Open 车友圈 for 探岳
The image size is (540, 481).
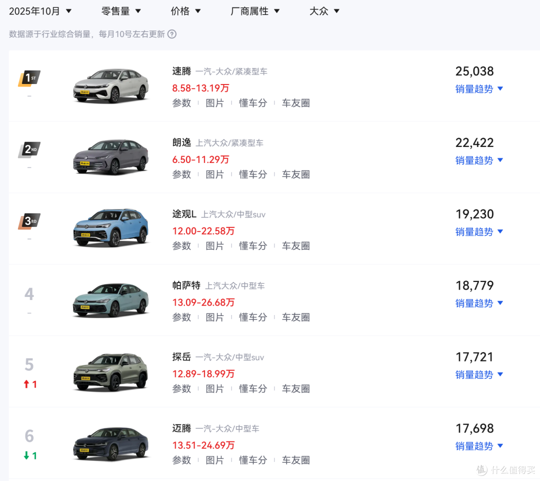(x=296, y=388)
